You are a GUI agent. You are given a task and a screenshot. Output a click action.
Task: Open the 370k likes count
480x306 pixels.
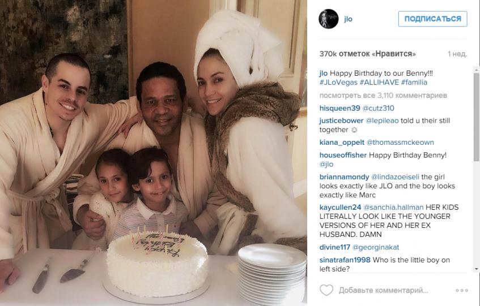pos(367,54)
